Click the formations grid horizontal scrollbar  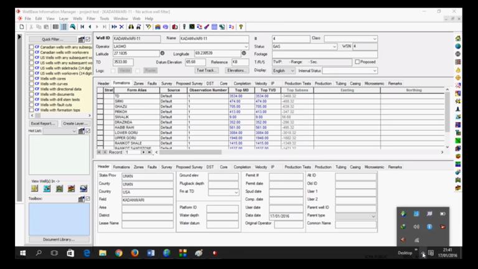click(299, 152)
